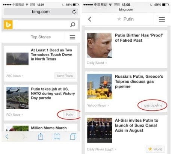Tap the search magnifier icon
Viewport: 172px width, 154px height.
(x=73, y=24)
